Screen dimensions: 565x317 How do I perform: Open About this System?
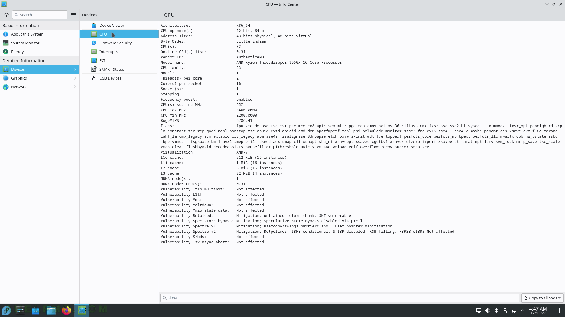click(40, 34)
